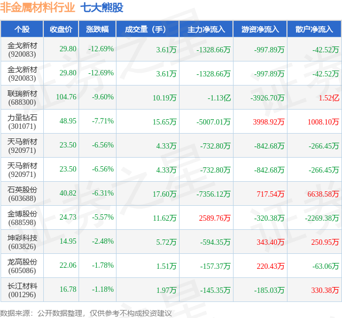Viewport: 342px width, 318px height.
Task: Open stock 金博股份 (688598)
Action: click(22, 218)
